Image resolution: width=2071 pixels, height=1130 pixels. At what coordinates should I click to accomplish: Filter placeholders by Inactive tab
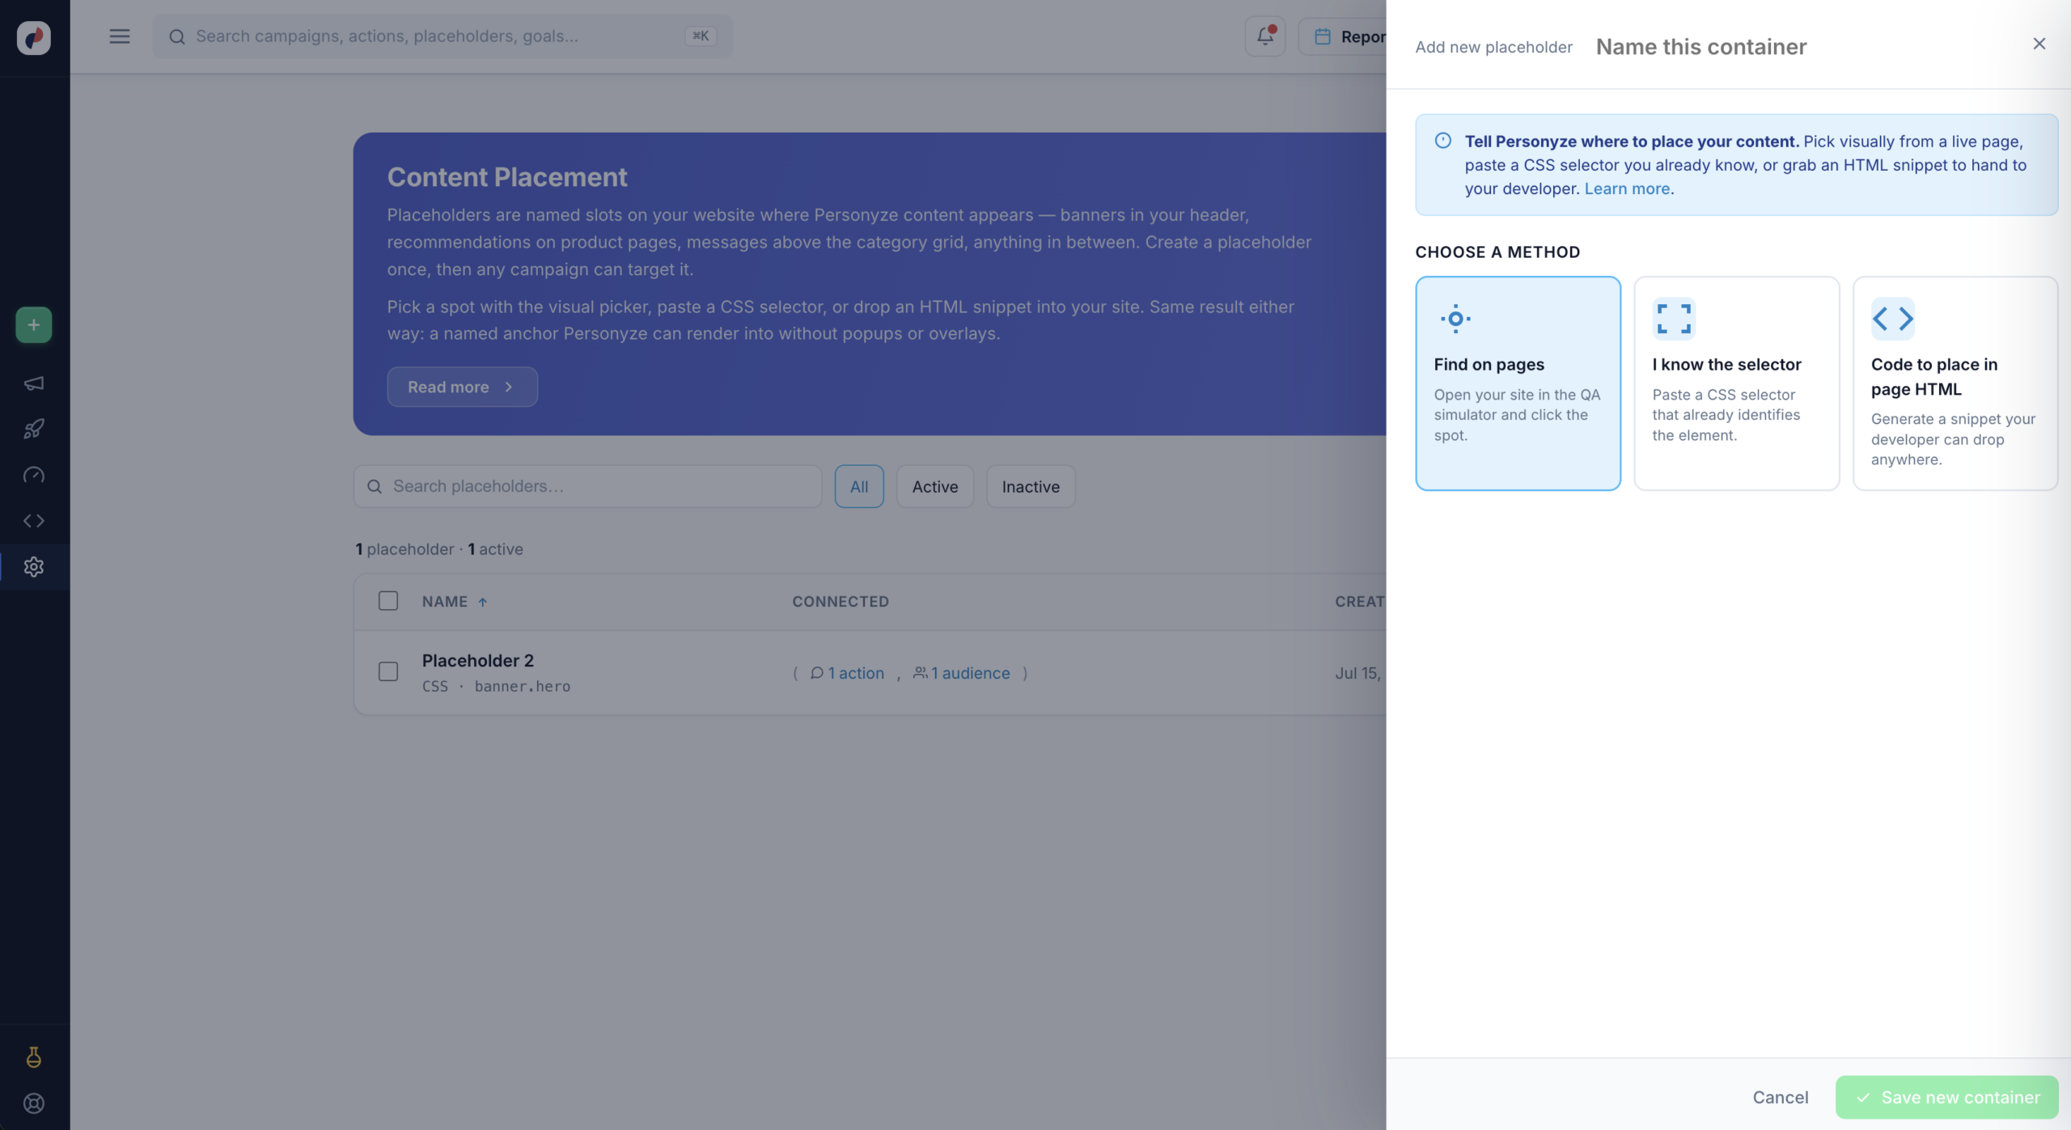1031,486
